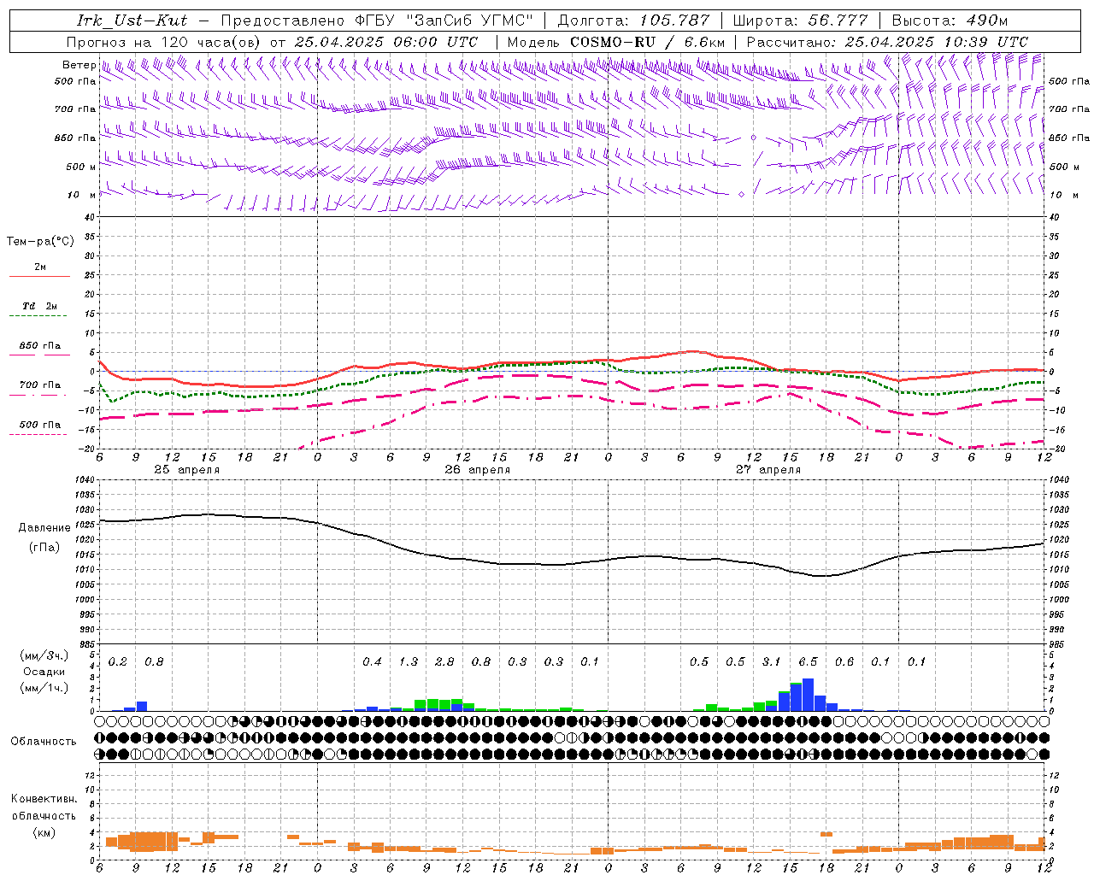Image resolution: width=1094 pixels, height=875 pixels.
Task: Click the 10 м wind level label on left axis
Action: click(x=81, y=195)
